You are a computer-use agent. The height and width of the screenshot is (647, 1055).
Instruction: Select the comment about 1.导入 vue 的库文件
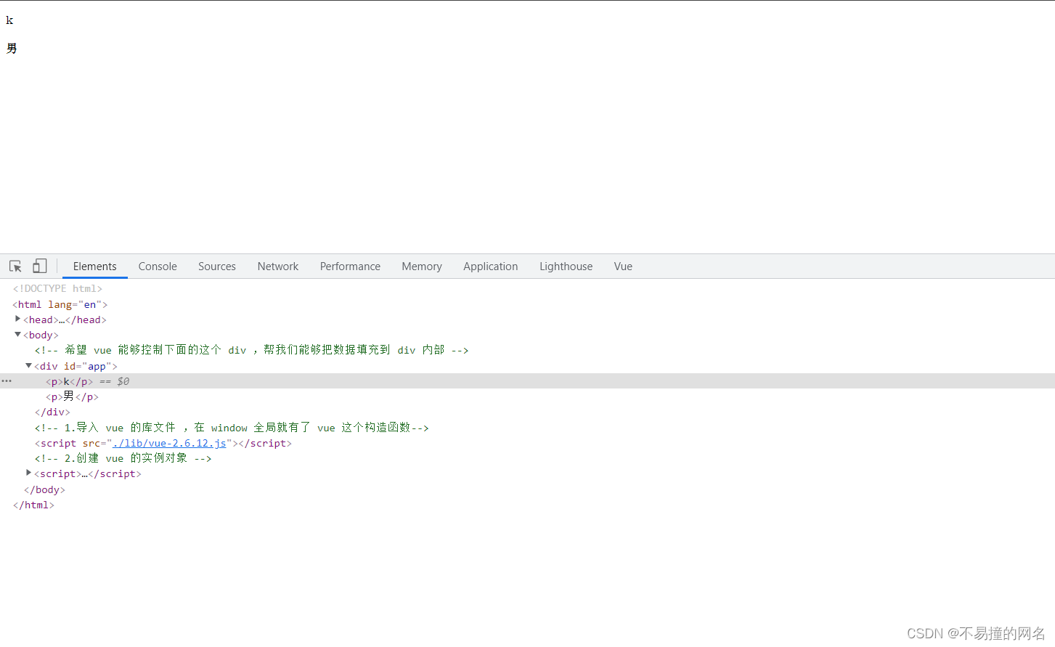coord(232,428)
